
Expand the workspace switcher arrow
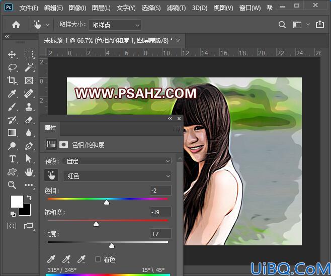coord(308,25)
